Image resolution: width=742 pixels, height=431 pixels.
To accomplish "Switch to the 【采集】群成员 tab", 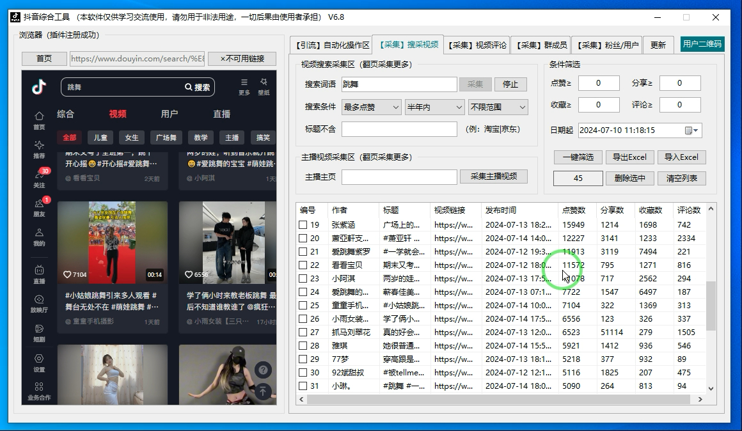I will 541,45.
